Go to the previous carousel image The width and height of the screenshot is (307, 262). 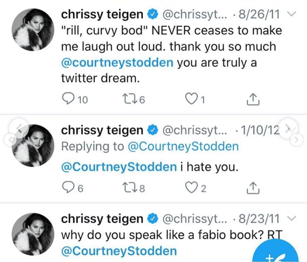click(10, 140)
